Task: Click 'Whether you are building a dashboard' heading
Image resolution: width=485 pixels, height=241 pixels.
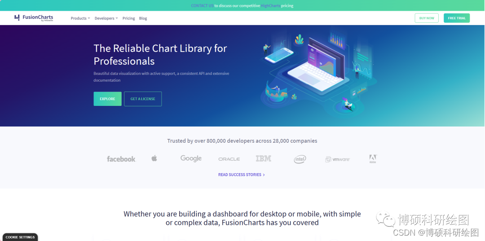Action: [x=242, y=218]
